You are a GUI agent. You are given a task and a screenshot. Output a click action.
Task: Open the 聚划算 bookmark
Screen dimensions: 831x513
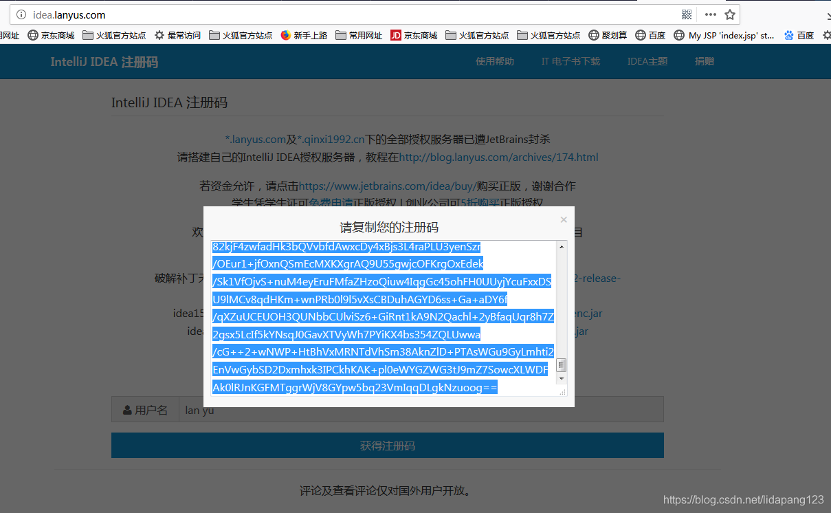[608, 35]
